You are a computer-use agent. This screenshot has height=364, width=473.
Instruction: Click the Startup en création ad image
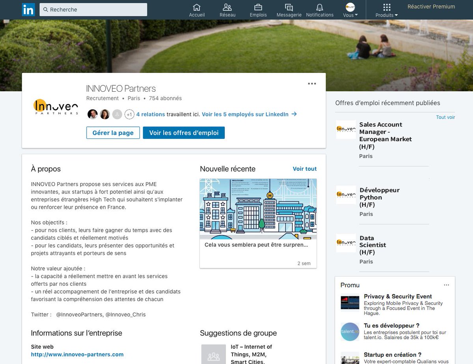pyautogui.click(x=350, y=358)
